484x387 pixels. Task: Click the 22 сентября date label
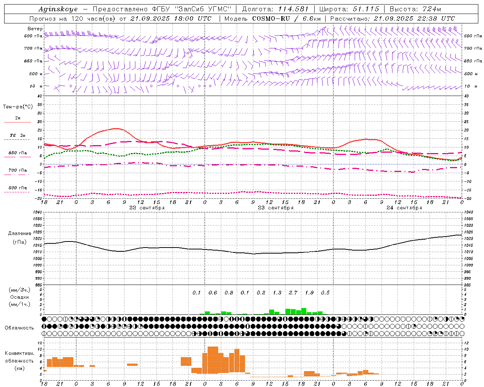(x=147, y=208)
